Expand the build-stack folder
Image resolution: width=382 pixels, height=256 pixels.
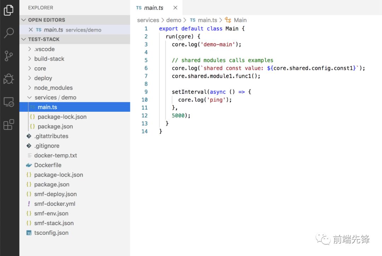49,59
